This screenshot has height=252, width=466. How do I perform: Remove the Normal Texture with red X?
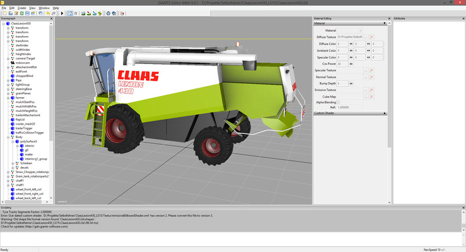[x=371, y=77]
